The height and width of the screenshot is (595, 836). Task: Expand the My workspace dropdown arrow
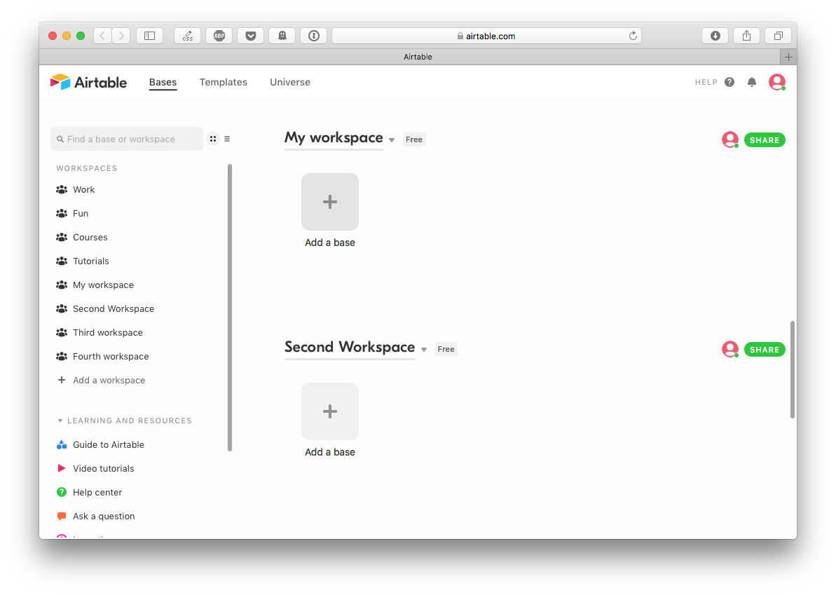(392, 139)
